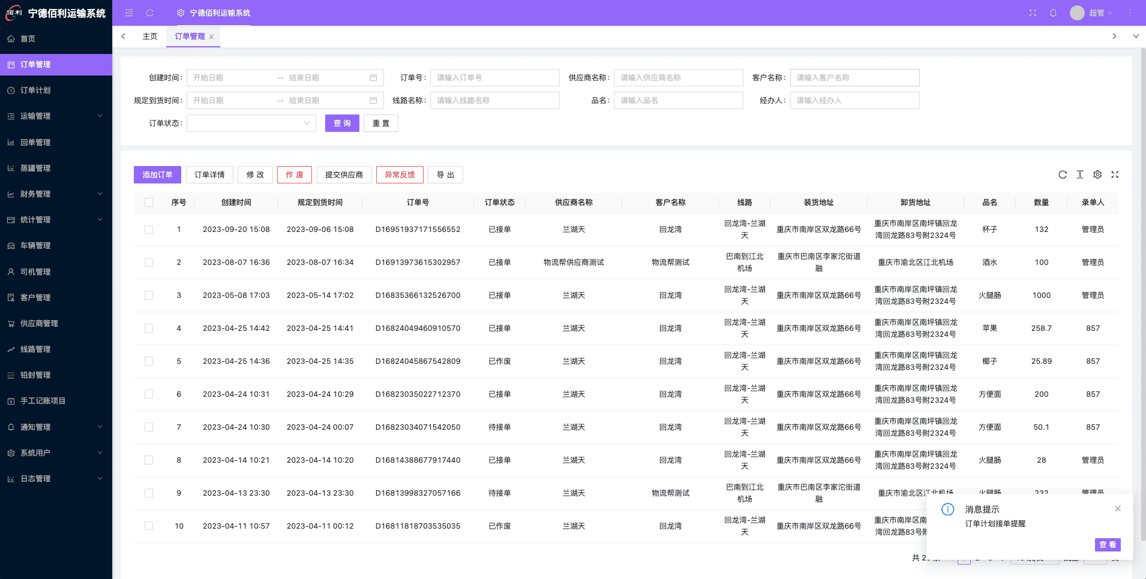
Task: Focus the 供应商名称 input field
Action: 679,77
